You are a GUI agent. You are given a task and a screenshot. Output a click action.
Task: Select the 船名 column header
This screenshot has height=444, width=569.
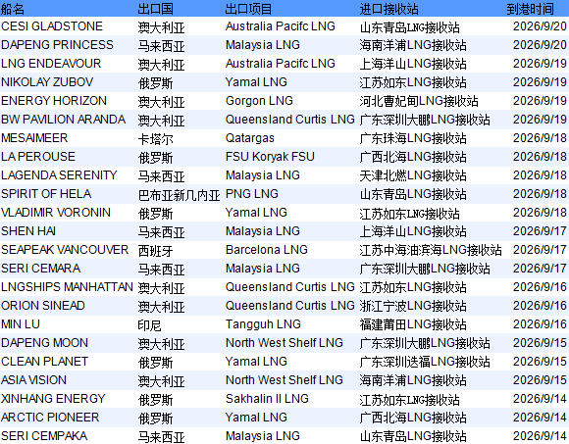pos(13,9)
